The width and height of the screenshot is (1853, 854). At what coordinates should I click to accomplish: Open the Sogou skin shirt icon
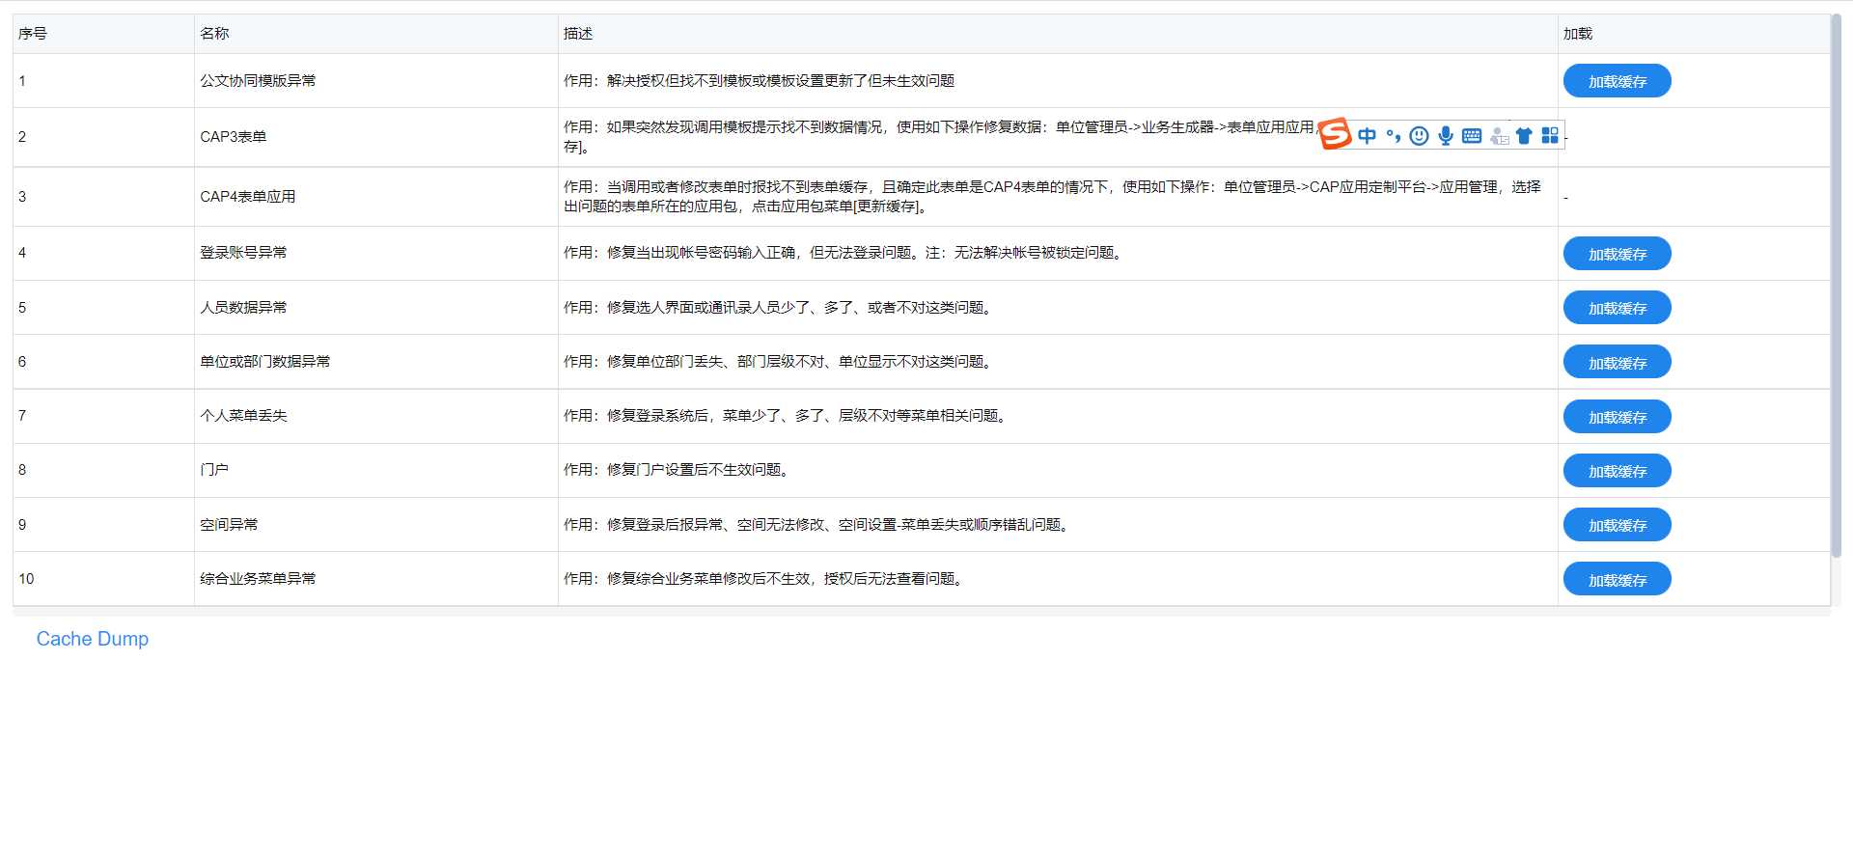click(x=1524, y=136)
